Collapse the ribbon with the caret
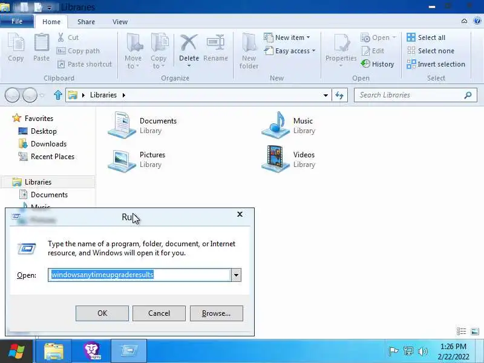 (464, 21)
